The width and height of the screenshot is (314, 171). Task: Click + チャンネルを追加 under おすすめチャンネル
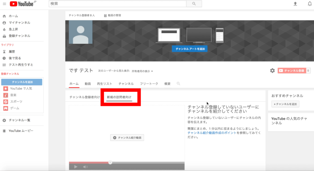tap(285, 104)
